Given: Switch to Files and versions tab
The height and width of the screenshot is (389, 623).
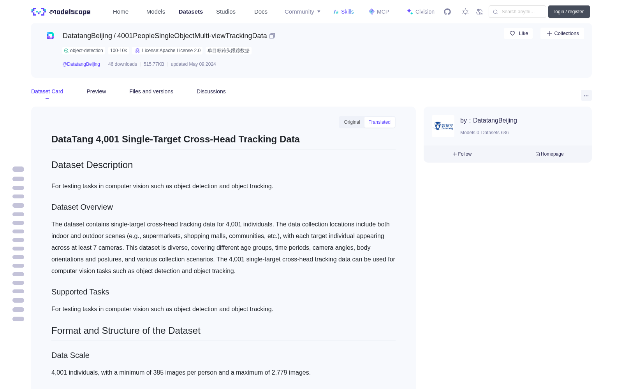Looking at the screenshot, I should [x=151, y=91].
